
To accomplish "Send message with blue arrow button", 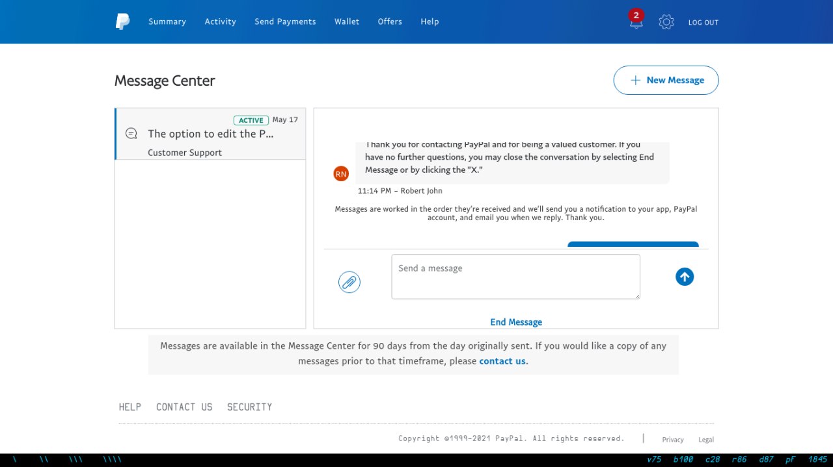I will click(x=685, y=277).
